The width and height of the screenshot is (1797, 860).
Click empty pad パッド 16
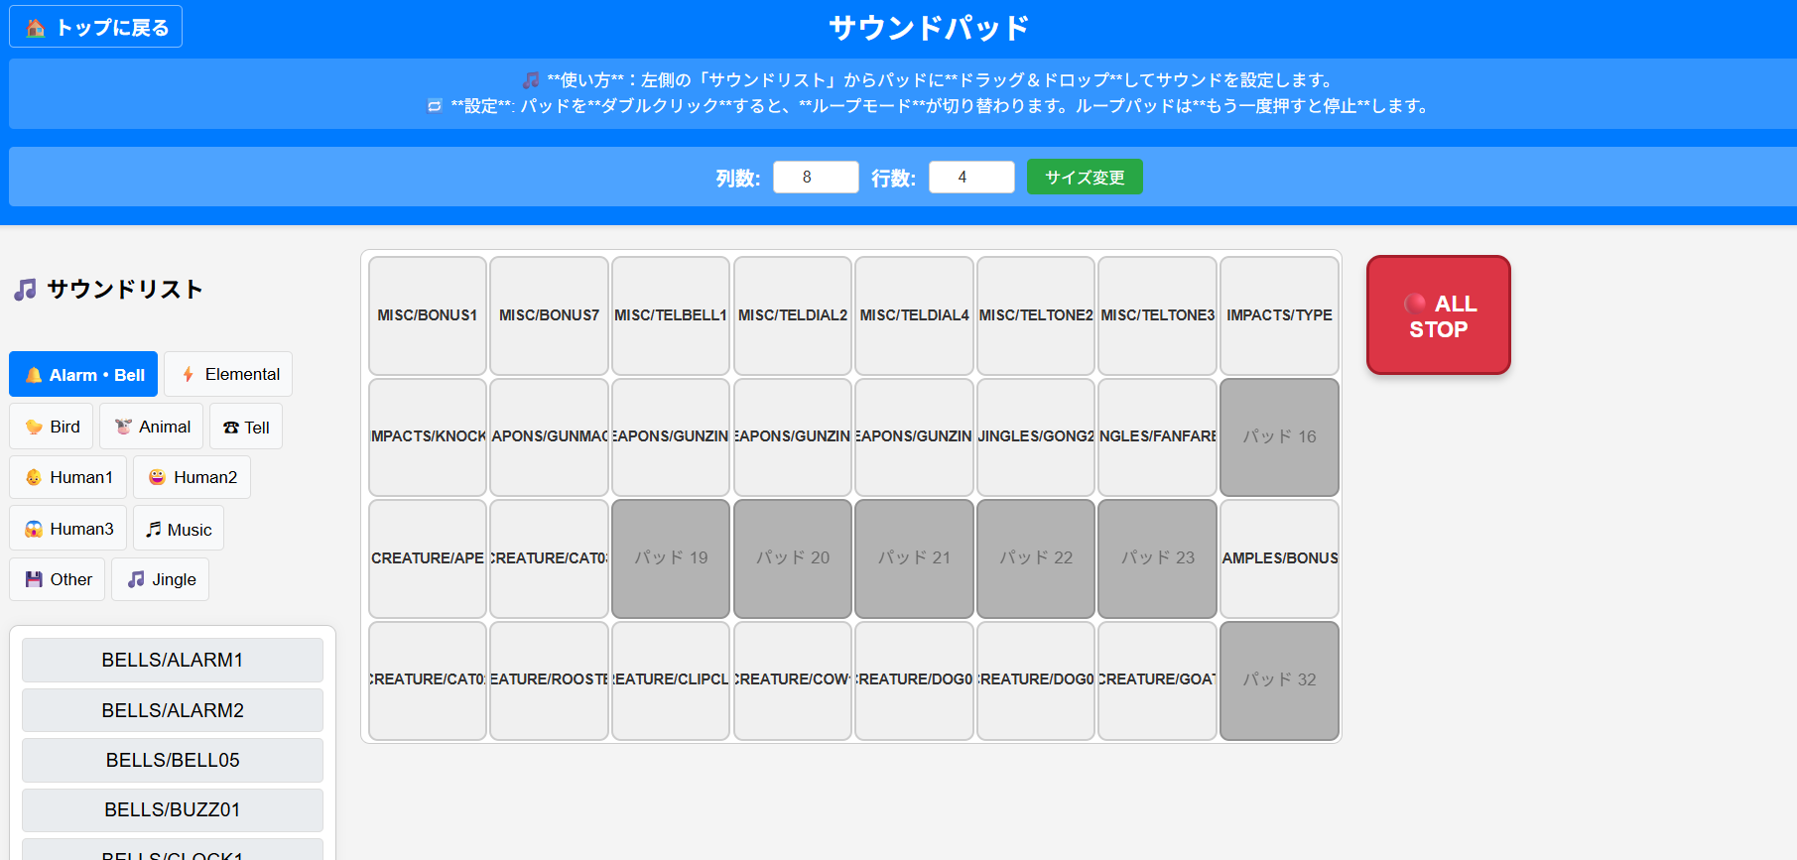pyautogui.click(x=1279, y=436)
